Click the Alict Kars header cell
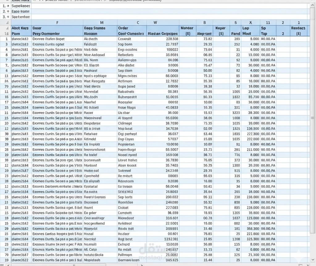 point(21,28)
